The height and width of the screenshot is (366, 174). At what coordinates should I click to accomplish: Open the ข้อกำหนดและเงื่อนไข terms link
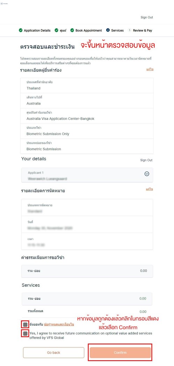tap(59, 324)
